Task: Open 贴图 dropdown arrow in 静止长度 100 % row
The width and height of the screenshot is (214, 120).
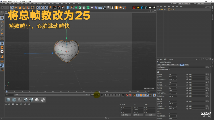Action: [x=206, y=96]
